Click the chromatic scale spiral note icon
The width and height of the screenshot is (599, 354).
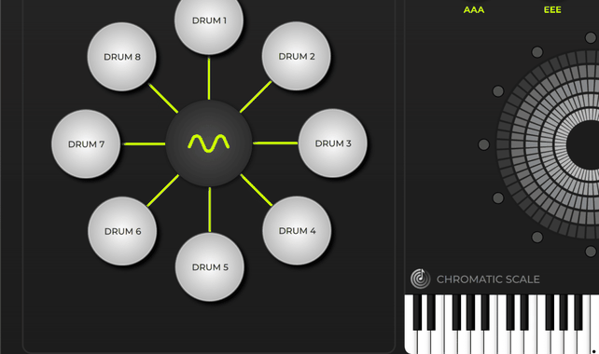coord(420,279)
